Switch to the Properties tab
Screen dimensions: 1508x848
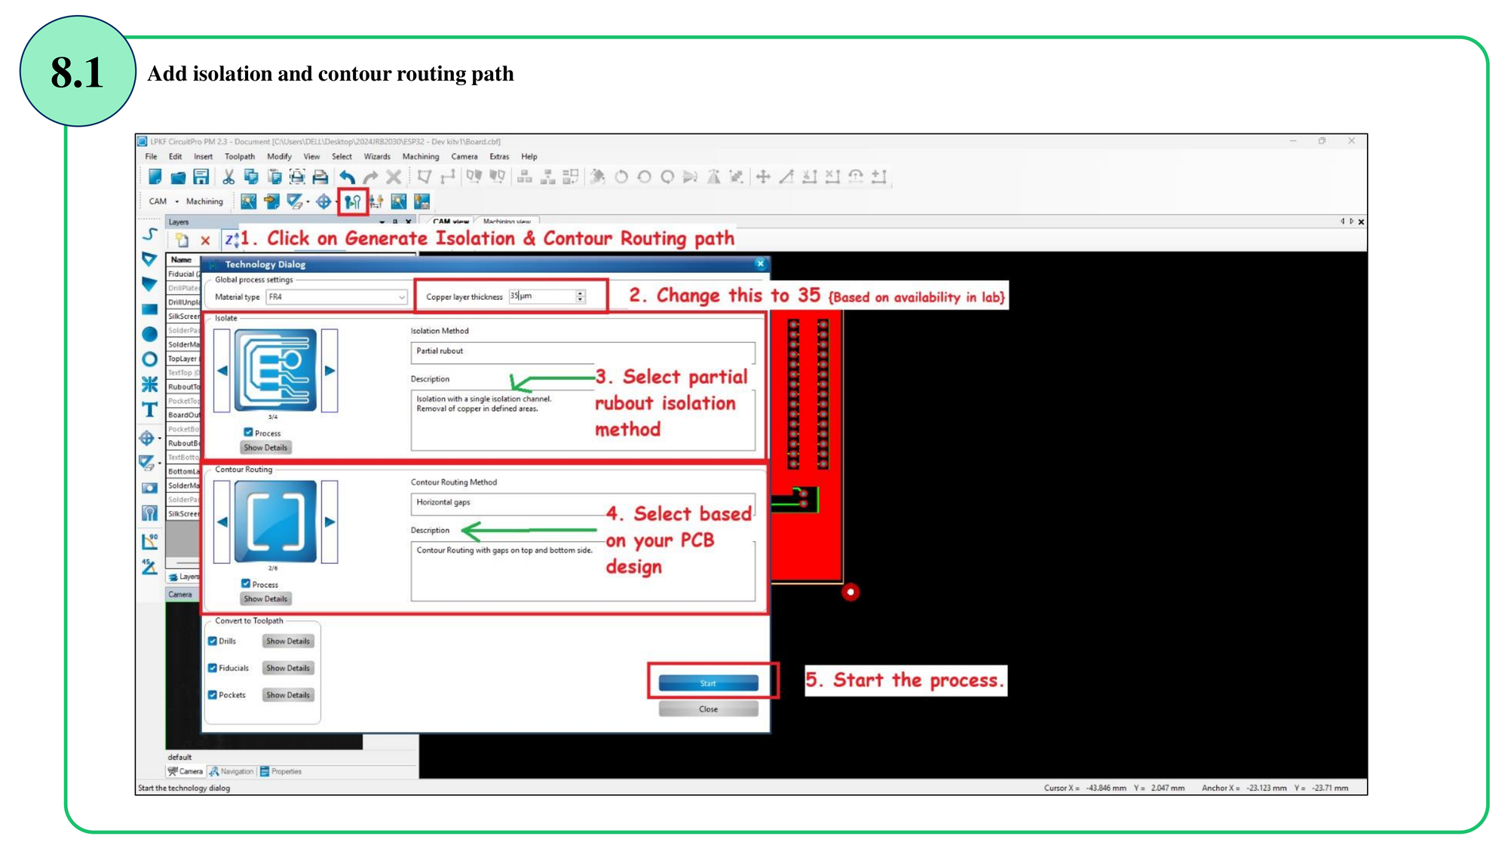tap(280, 772)
